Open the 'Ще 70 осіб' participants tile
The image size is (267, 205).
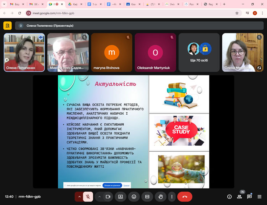199,52
